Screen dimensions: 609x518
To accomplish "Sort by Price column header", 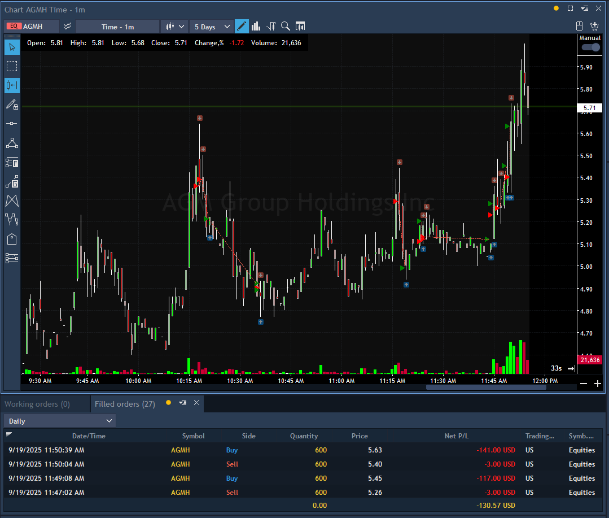I will (x=360, y=436).
